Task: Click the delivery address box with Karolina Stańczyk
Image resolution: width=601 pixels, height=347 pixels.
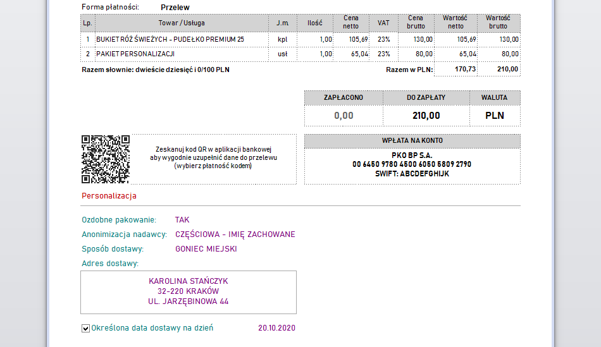Action: tap(188, 291)
